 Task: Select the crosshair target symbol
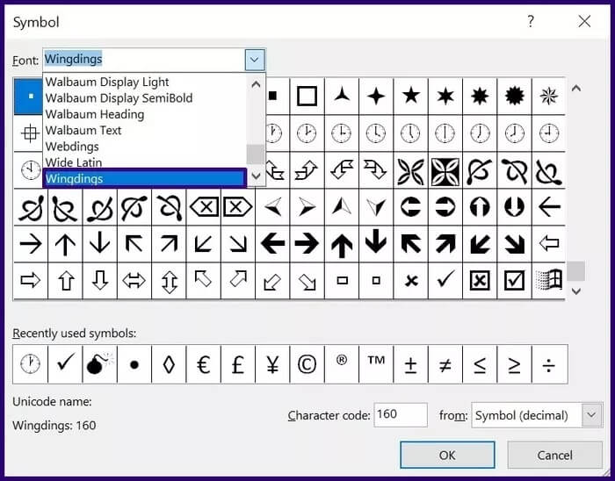(x=28, y=133)
